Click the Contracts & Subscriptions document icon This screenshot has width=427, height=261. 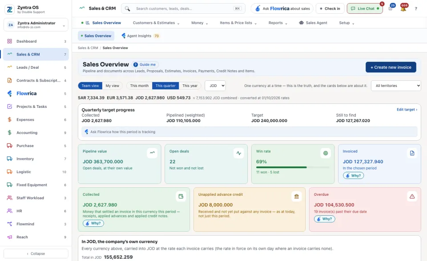coord(9,80)
